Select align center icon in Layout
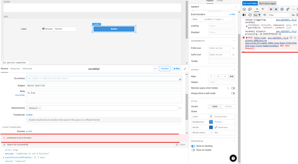Viewport: 298px width, 164px height. [218, 76]
